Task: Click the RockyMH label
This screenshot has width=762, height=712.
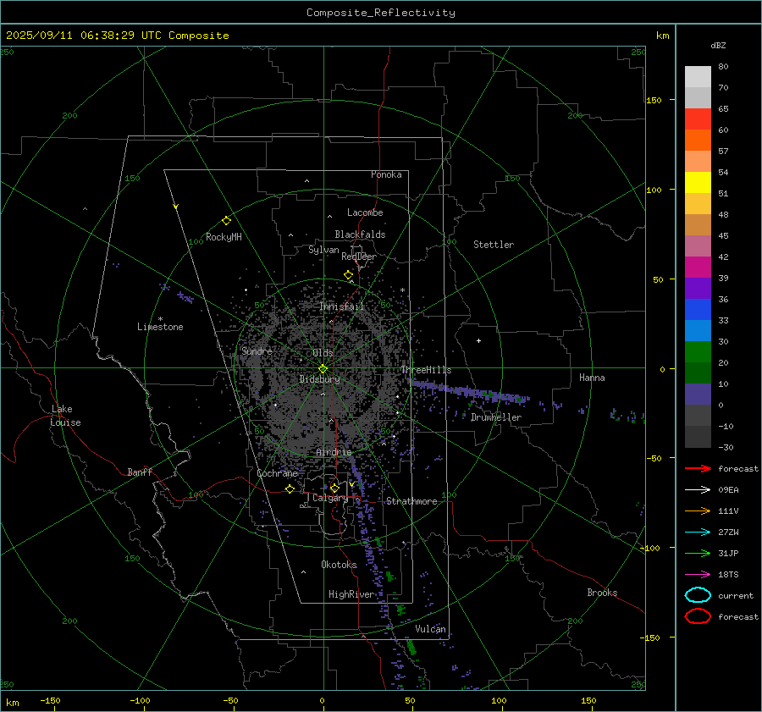Action: click(224, 237)
